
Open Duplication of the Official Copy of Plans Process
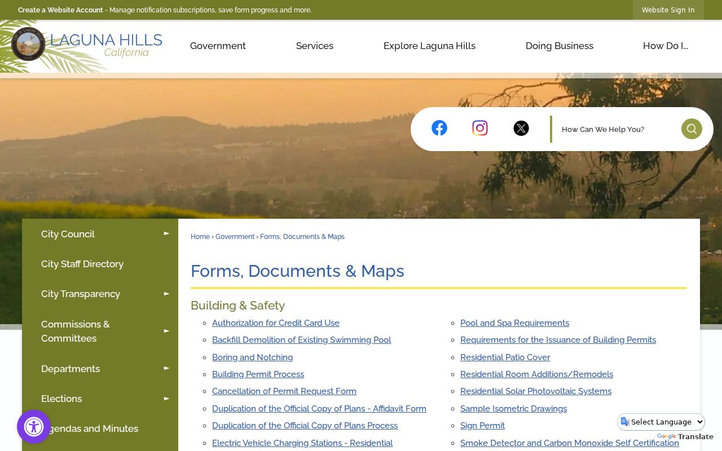305,426
